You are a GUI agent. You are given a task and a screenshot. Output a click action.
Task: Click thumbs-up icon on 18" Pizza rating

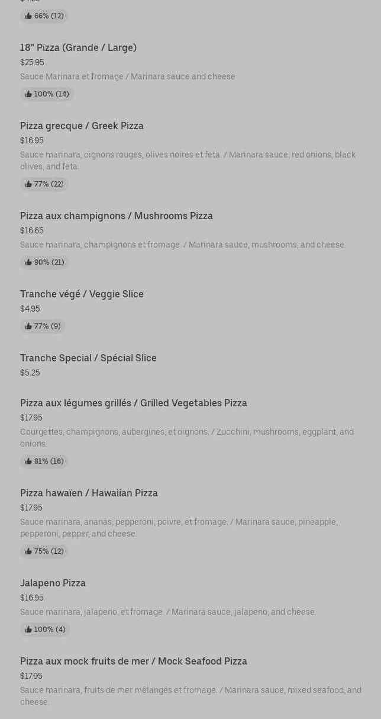(x=28, y=94)
